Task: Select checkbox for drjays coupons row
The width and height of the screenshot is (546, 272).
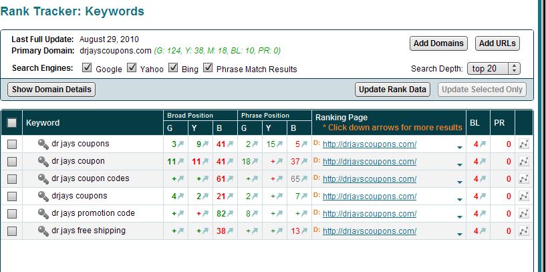Action: click(12, 196)
